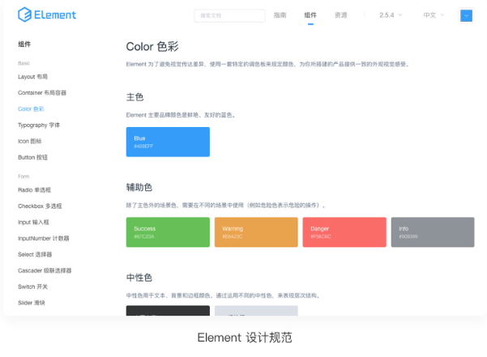Click the light gray neutral swatch
Image resolution: width=487 pixels, height=357 pixels.
click(256, 311)
